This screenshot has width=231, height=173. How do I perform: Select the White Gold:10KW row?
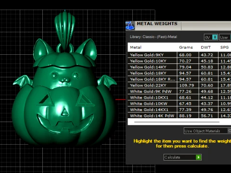[180, 103]
